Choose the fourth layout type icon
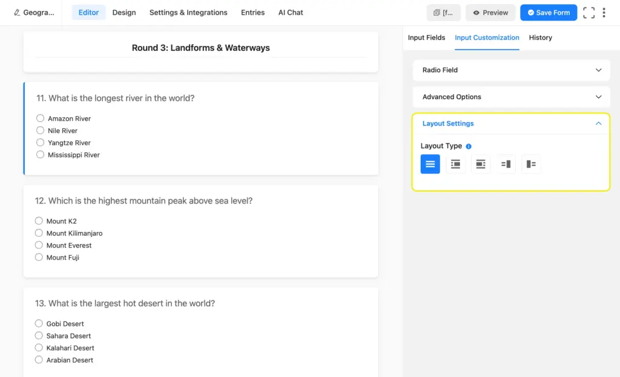The image size is (620, 377). (506, 164)
